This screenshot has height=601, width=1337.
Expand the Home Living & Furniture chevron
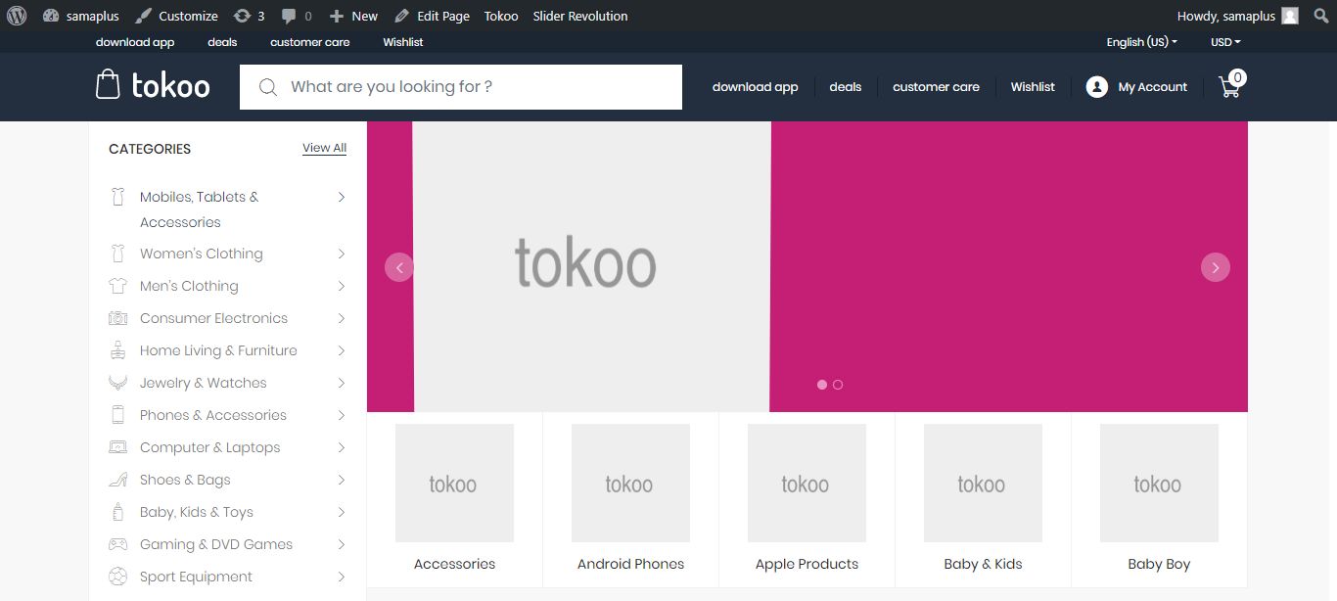click(342, 350)
